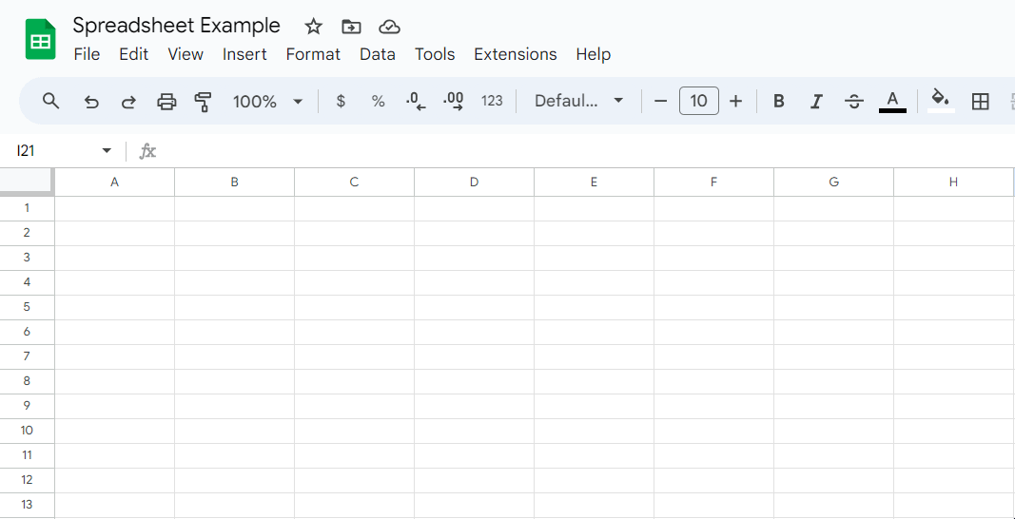Viewport: 1015px width, 519px height.
Task: Select row 10 header
Action: [x=27, y=431]
